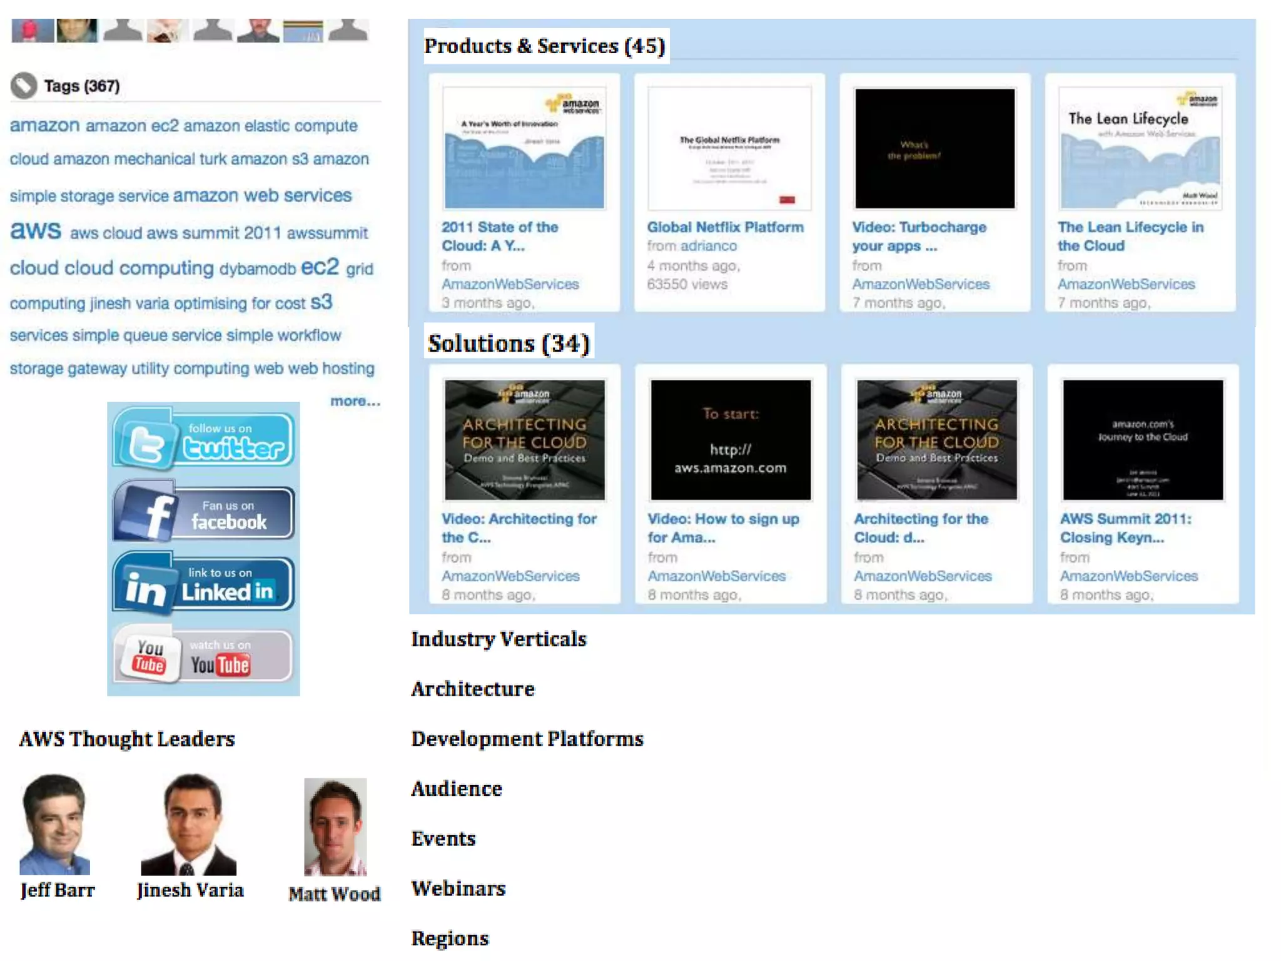Click the large 'aws' tag
The height and width of the screenshot is (961, 1281).
pos(36,230)
